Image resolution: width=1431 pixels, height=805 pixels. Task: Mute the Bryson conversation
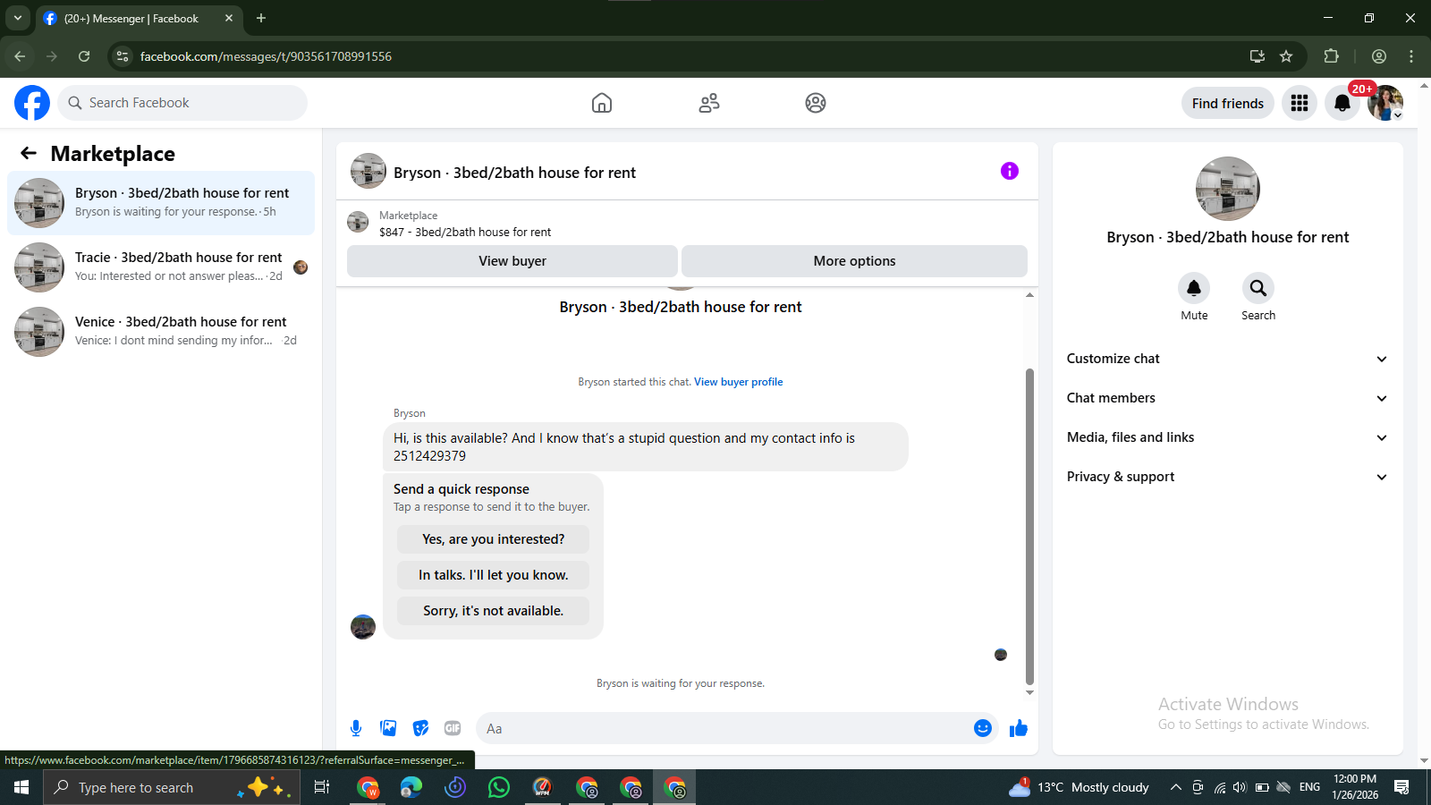click(1194, 288)
